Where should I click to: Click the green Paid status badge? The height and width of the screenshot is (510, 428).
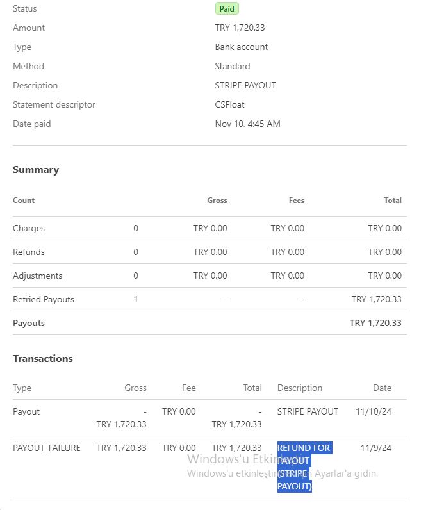(x=227, y=9)
